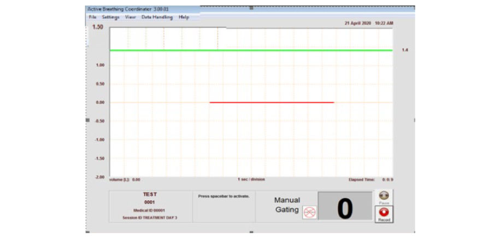Click the TEST 0001 patient info panel
500x244 pixels.
point(149,206)
